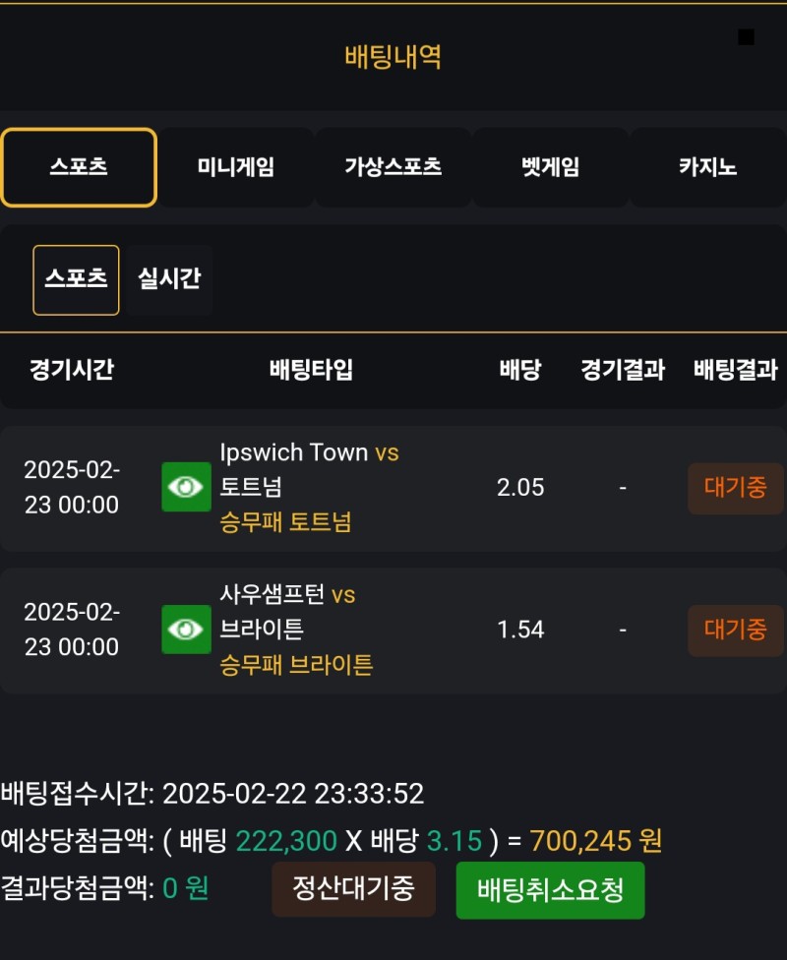Click the green eye icon for Ipswich Town match
The image size is (787, 960).
186,487
